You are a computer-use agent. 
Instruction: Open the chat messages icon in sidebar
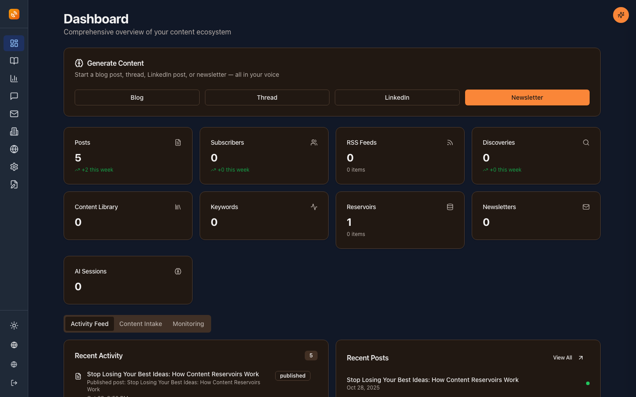(14, 96)
